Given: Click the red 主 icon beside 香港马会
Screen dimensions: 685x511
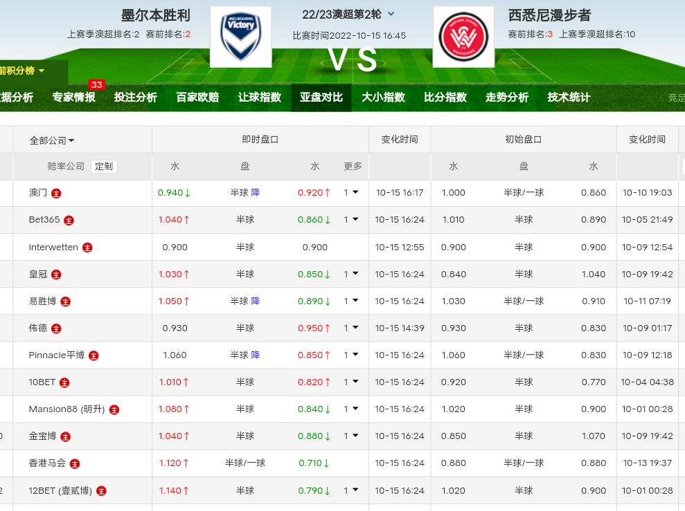Looking at the screenshot, I should [75, 463].
